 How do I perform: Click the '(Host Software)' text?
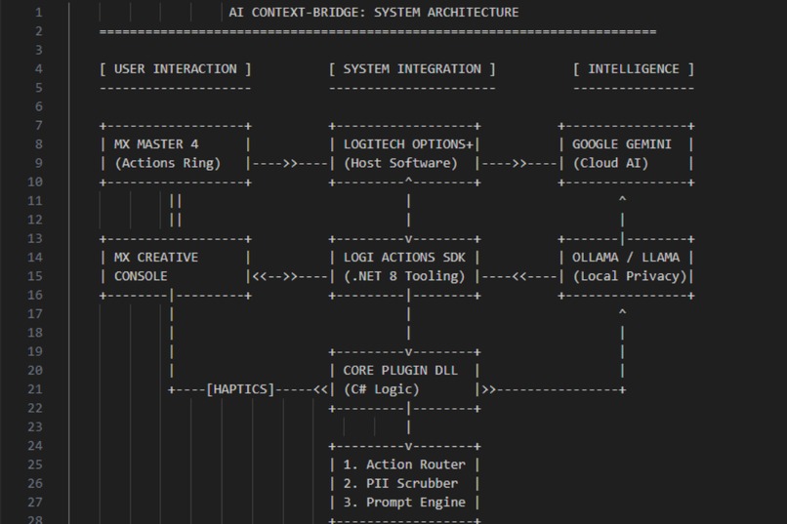pyautogui.click(x=400, y=163)
